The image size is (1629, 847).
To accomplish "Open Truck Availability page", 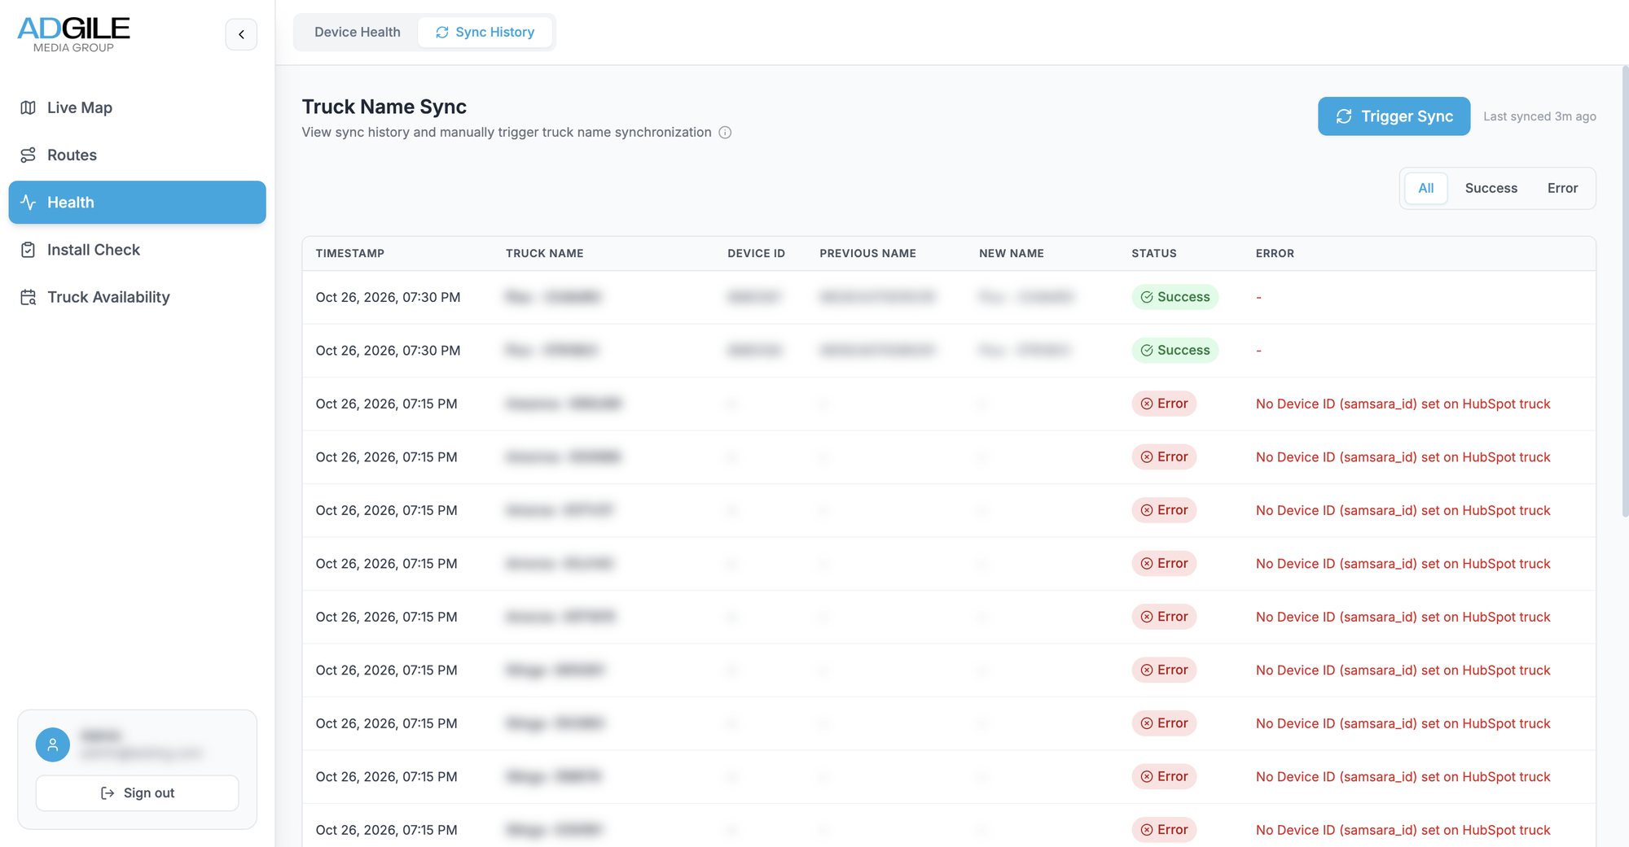I will [x=137, y=297].
